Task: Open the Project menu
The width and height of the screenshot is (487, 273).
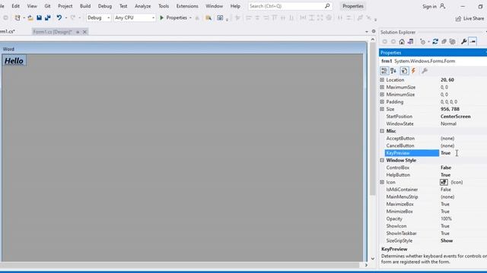Action: (x=65, y=6)
